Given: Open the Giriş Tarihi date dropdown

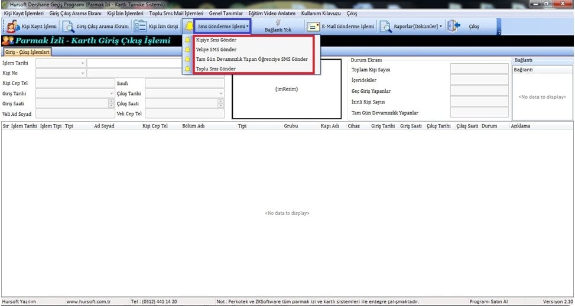Looking at the screenshot, I should [x=111, y=93].
